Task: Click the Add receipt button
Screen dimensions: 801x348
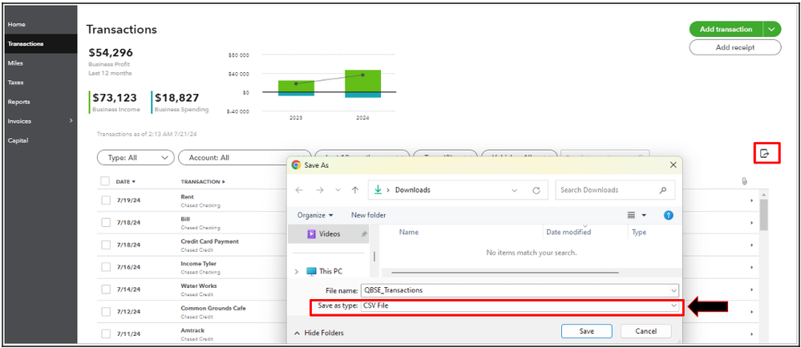Action: click(735, 47)
